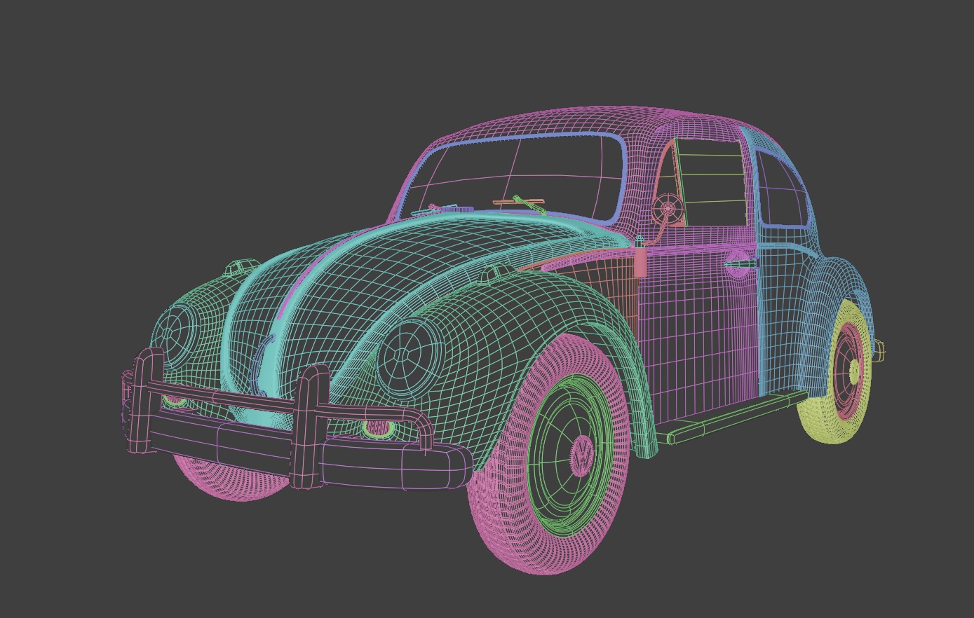Select the headlight nearest the front wheel

408,359
